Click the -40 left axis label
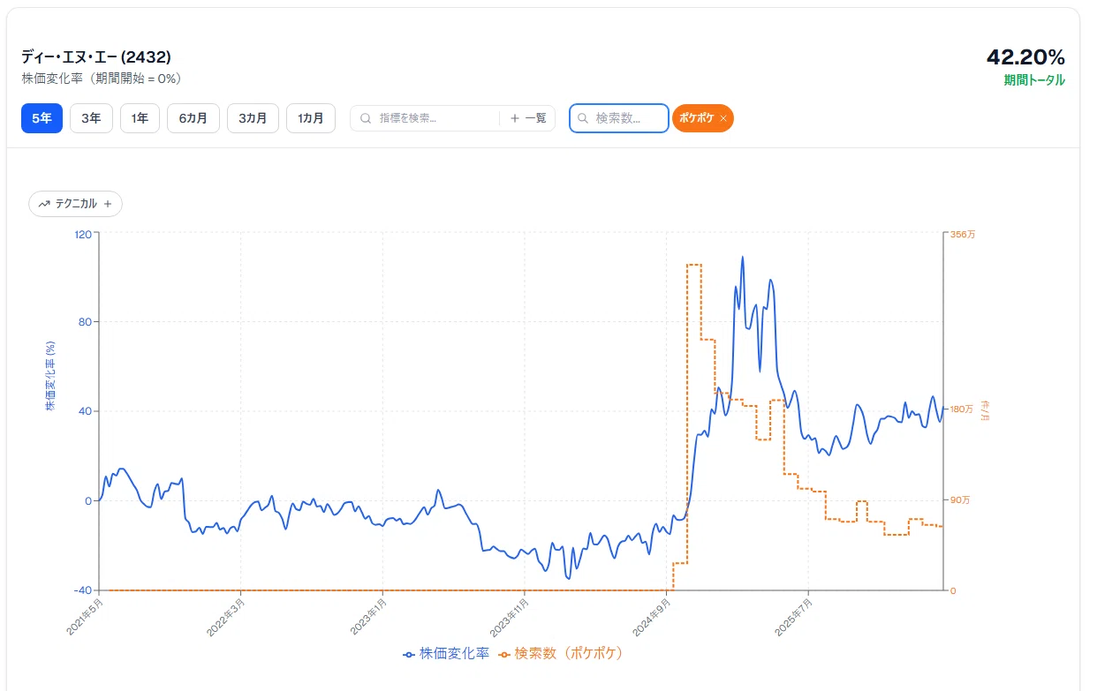The height and width of the screenshot is (691, 1097). click(x=84, y=590)
